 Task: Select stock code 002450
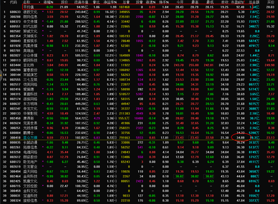(15, 119)
